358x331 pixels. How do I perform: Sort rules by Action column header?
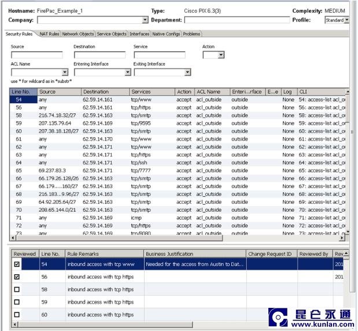coord(184,92)
